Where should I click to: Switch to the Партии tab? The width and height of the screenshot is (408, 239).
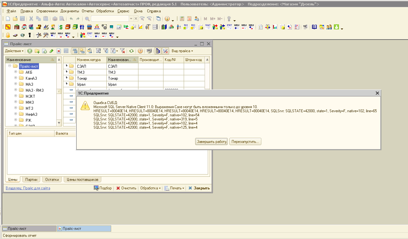31,180
